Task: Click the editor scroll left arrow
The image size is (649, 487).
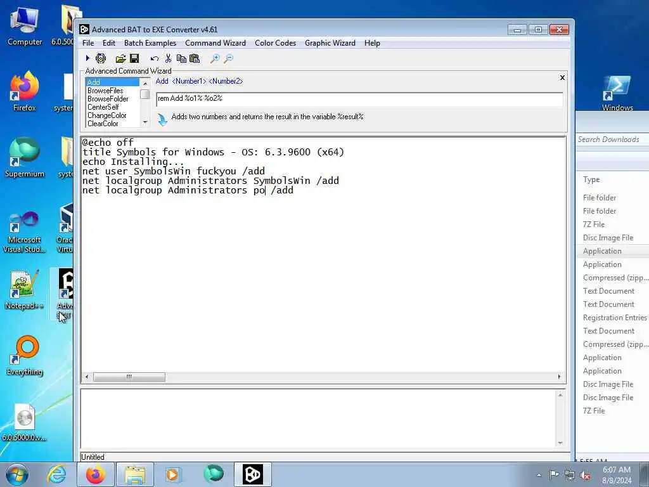Action: (x=86, y=377)
